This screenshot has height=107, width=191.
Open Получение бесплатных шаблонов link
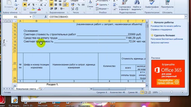(167, 39)
